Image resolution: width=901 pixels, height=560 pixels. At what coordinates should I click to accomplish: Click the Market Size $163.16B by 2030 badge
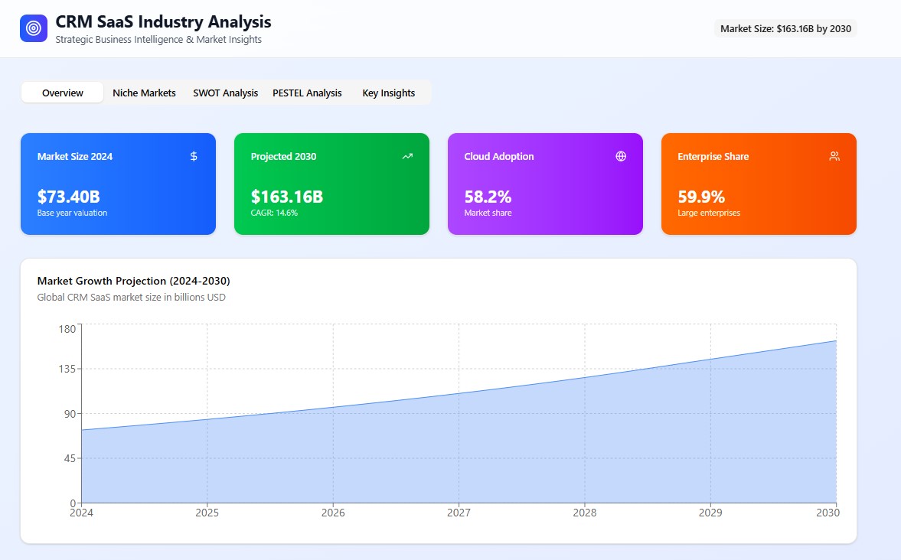tap(785, 28)
